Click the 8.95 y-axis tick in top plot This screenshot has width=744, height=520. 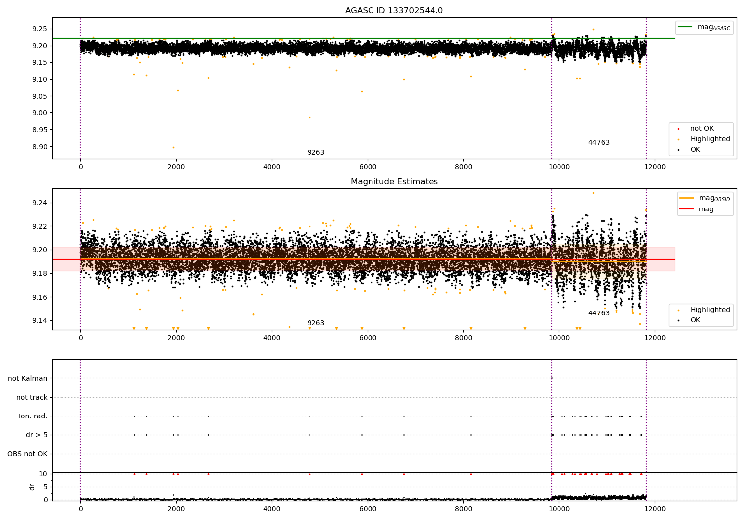39,130
